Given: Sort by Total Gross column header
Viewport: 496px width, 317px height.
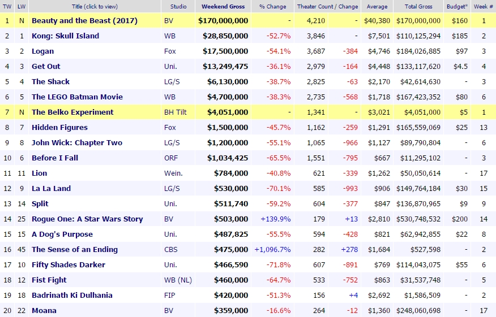Looking at the screenshot, I should [x=418, y=6].
